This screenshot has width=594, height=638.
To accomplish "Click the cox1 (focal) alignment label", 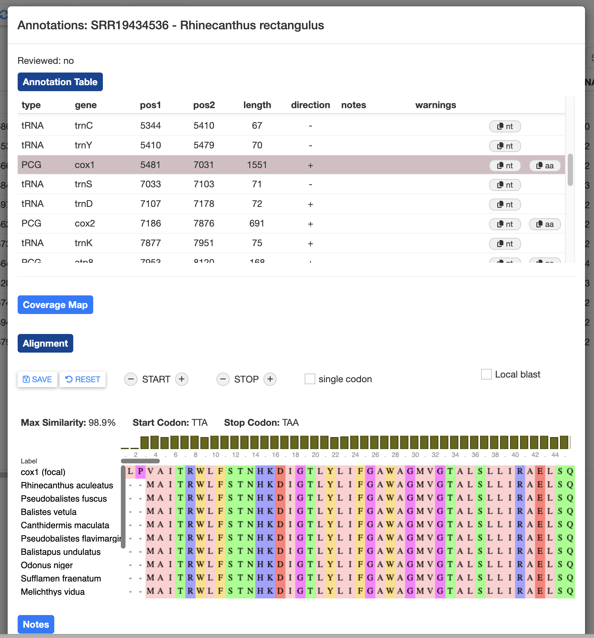I will click(43, 472).
